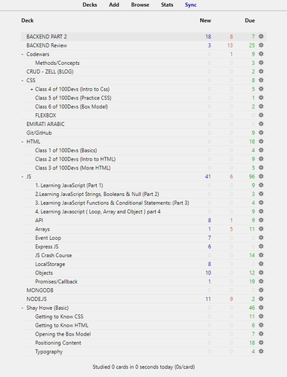
Task: Collapse the HTML deck tree
Action: (x=23, y=142)
